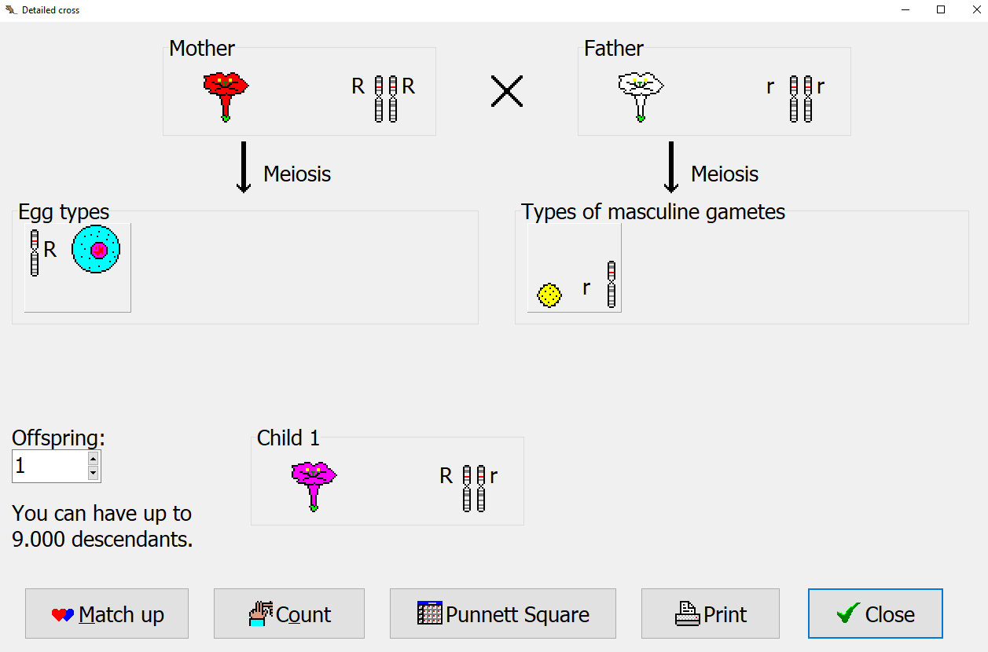The height and width of the screenshot is (652, 988).
Task: Maximize the Detailed cross window
Action: [x=941, y=10]
